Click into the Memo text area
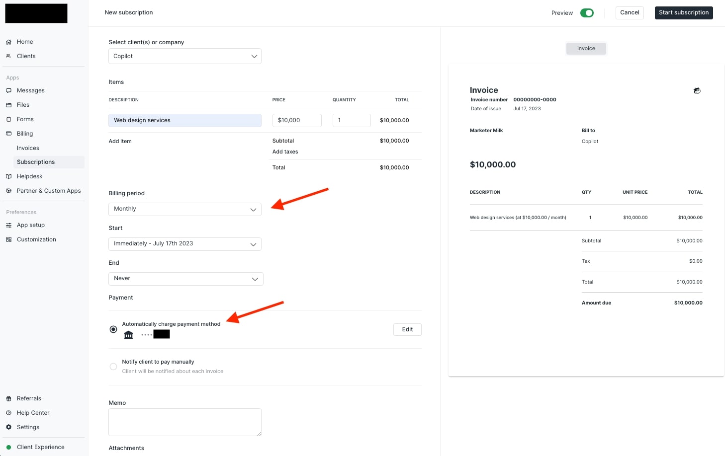Screen dimensions: 725x456 [184, 422]
